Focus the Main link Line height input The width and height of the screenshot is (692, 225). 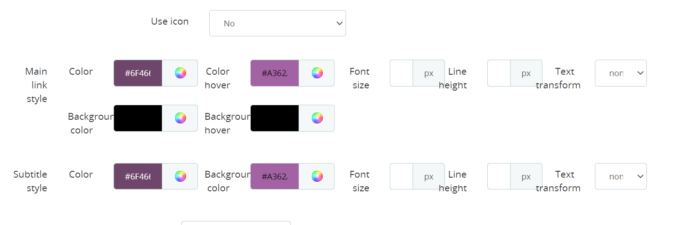[499, 73]
